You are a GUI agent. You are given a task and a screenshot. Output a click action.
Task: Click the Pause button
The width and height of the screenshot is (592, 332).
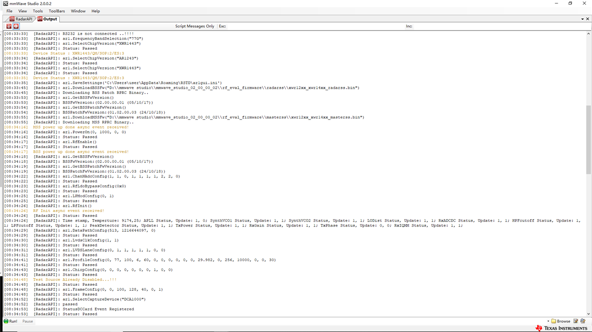point(27,321)
